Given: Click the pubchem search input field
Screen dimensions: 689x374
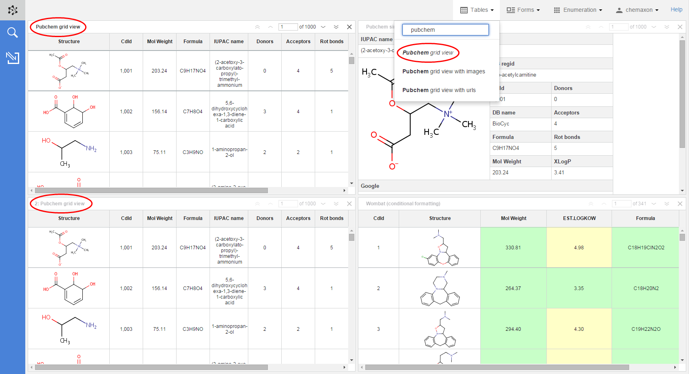Looking at the screenshot, I should [445, 30].
